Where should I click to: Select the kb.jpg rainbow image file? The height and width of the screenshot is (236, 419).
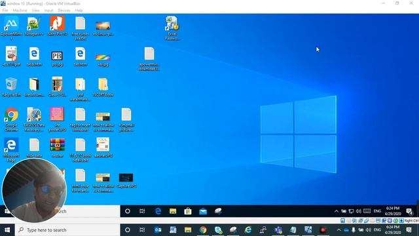[x=103, y=60]
